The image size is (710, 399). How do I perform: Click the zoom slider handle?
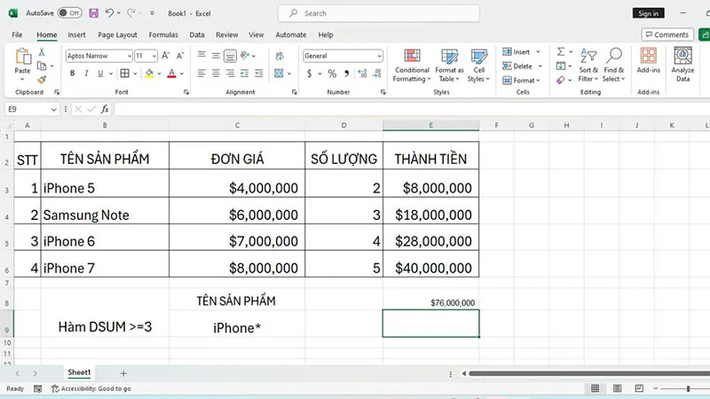tap(689, 388)
